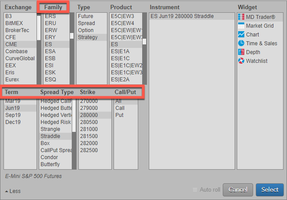The width and height of the screenshot is (287, 200).
Task: Select strike 282500
Action: tap(95, 150)
